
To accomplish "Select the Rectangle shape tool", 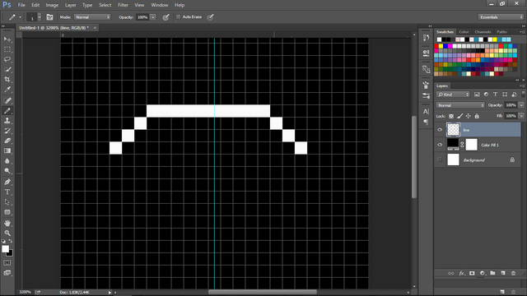I will [7, 212].
